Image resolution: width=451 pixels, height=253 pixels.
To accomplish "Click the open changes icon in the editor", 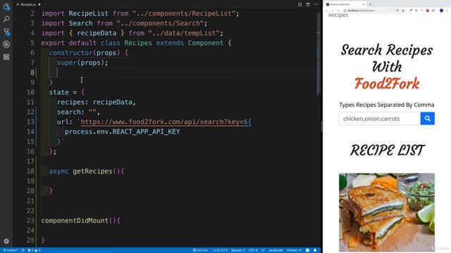I will pos(299,4).
